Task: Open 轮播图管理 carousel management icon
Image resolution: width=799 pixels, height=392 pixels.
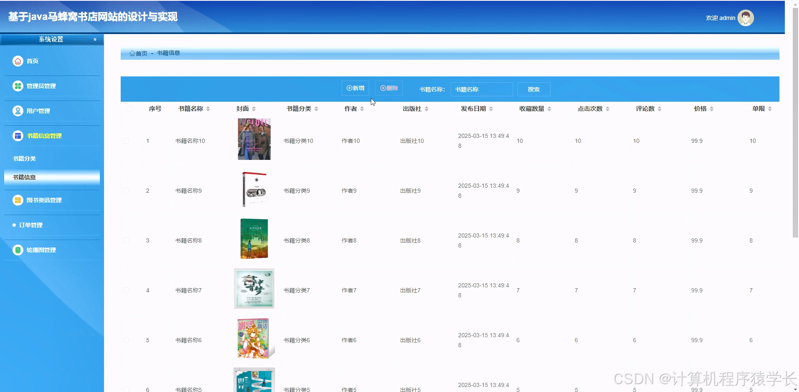Action: [x=18, y=250]
